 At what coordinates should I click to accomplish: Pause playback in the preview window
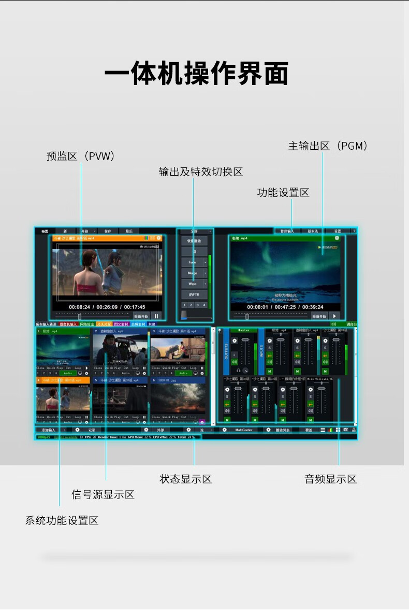point(156,316)
